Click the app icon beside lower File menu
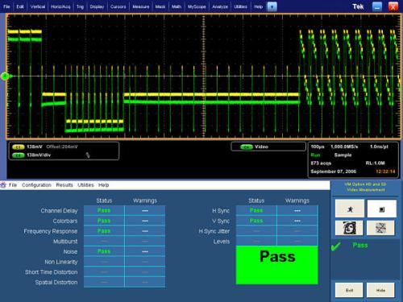Viewport: 403px width, 302px height. (x=3, y=185)
